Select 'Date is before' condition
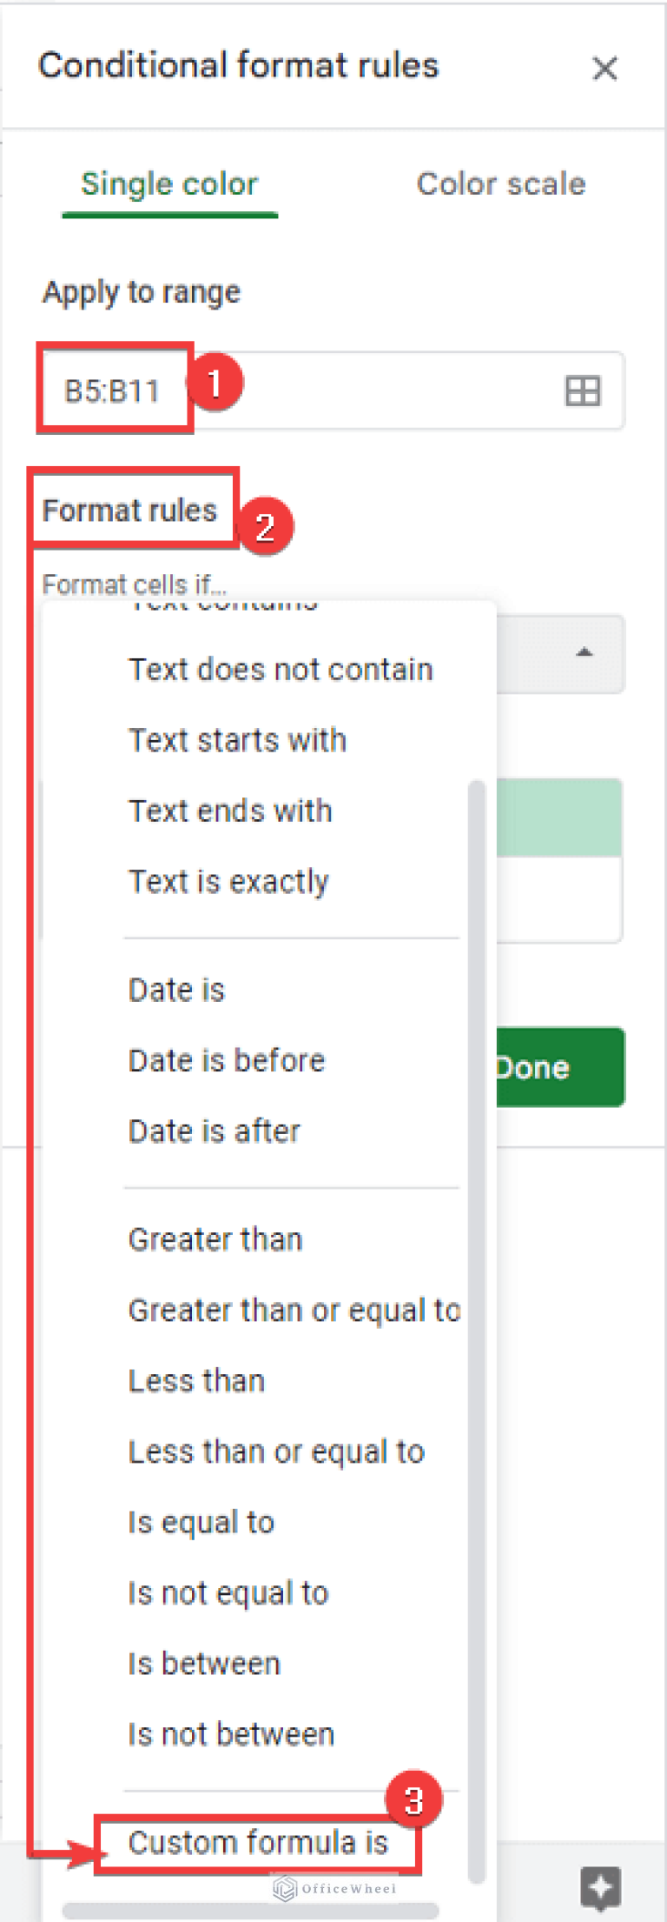This screenshot has width=667, height=1922. (226, 1060)
